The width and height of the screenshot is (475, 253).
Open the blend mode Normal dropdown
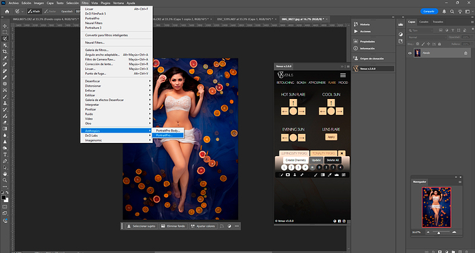click(427, 37)
